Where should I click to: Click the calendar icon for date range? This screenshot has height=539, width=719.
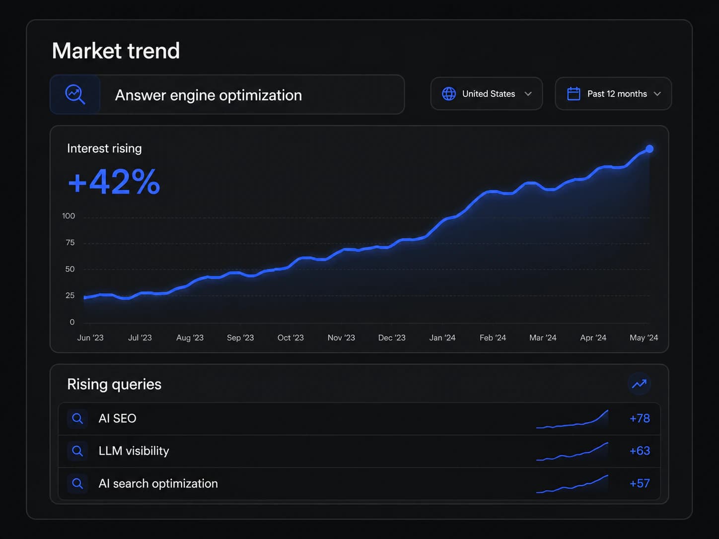click(x=574, y=94)
